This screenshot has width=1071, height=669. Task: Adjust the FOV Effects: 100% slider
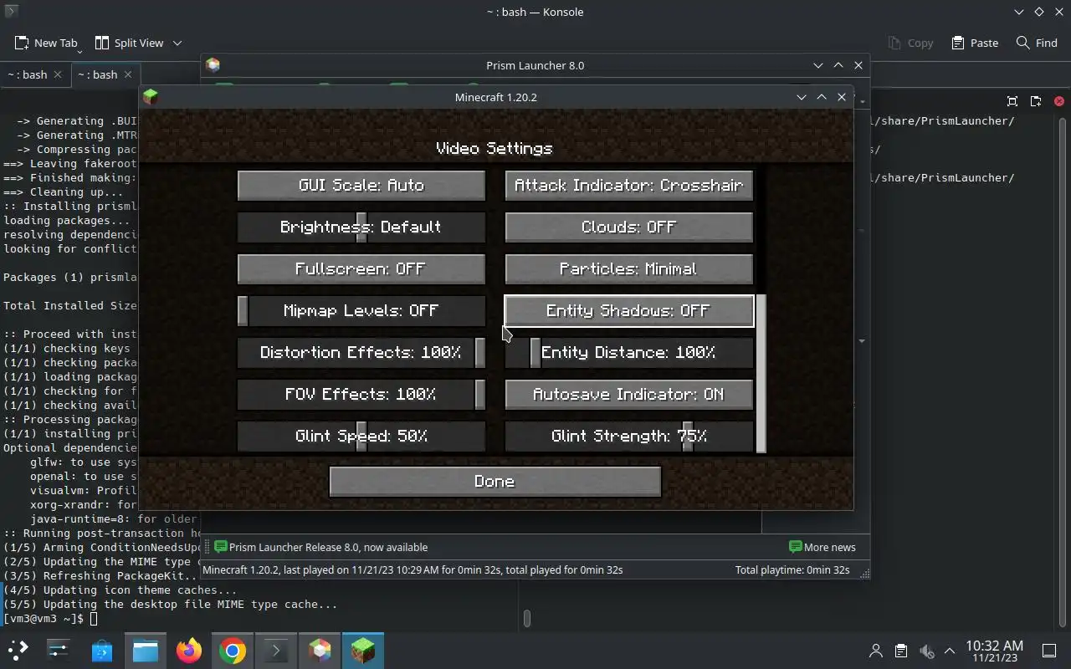[x=361, y=394]
